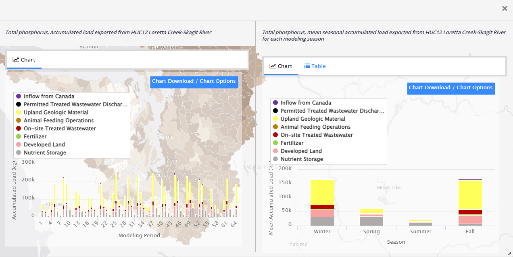Click the gray Nutrient Storage swatch in left legend

pyautogui.click(x=18, y=153)
